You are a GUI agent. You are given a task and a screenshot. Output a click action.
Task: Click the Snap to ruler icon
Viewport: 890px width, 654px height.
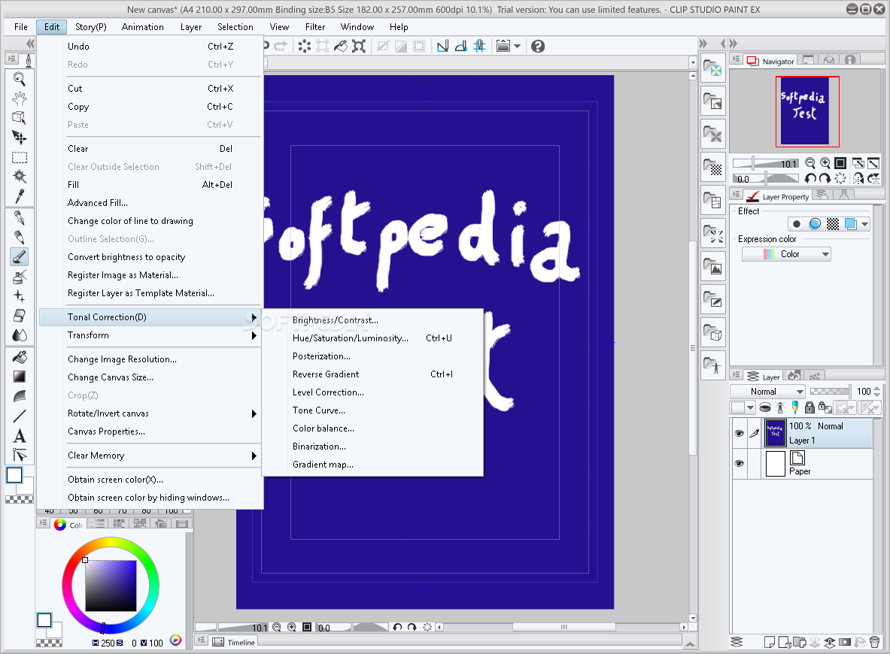click(442, 46)
